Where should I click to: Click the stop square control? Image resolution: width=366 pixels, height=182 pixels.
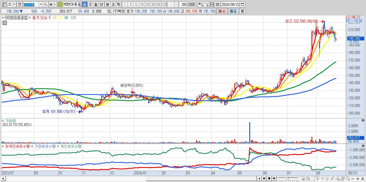(269, 178)
